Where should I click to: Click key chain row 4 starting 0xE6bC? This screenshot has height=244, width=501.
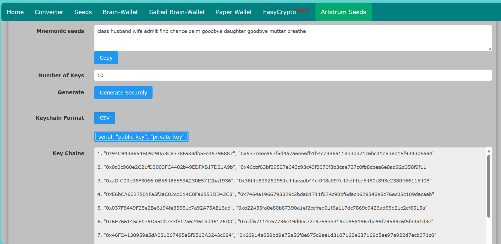click(x=266, y=194)
